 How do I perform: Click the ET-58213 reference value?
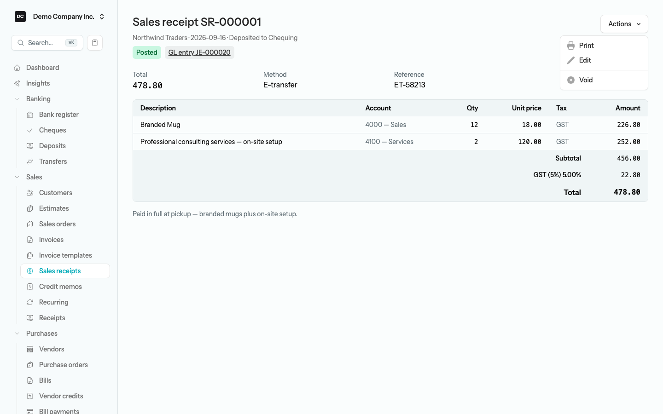(410, 85)
